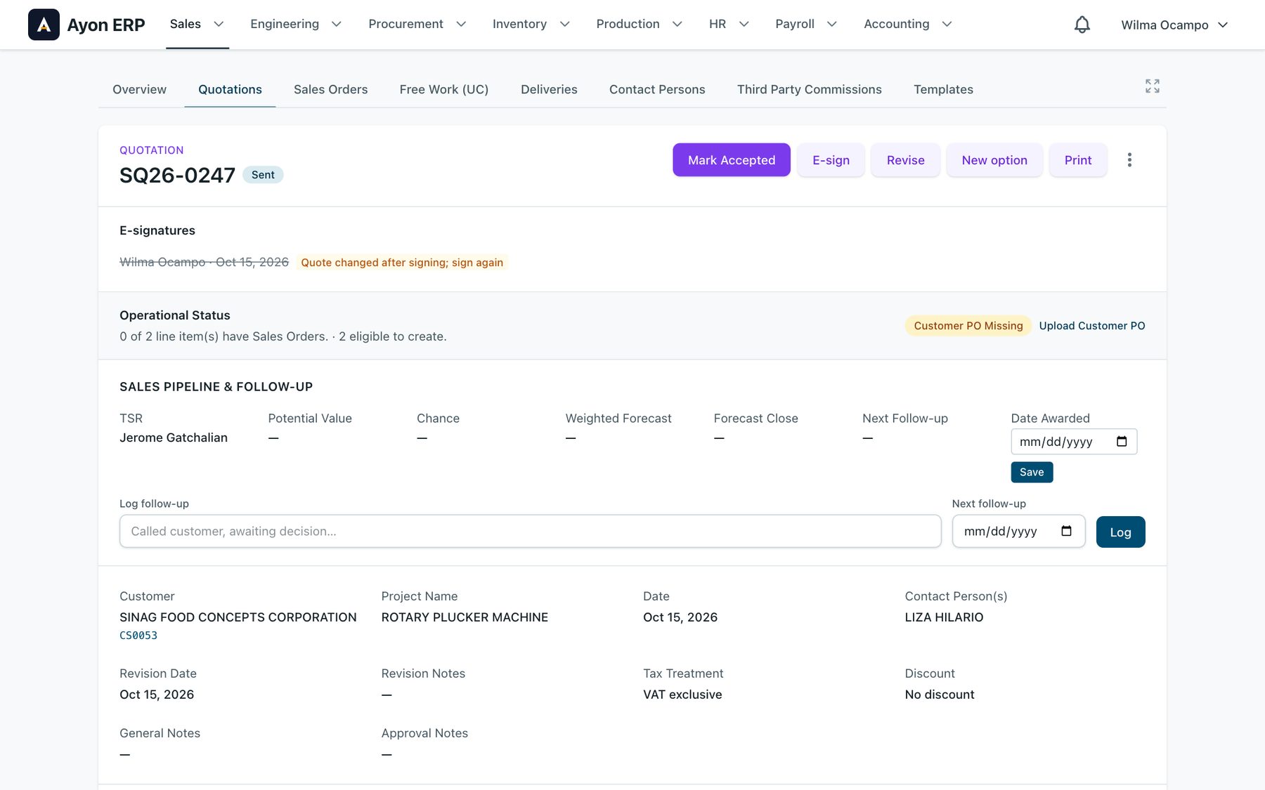The height and width of the screenshot is (790, 1265).
Task: Click the Customer PO Missing badge
Action: [968, 326]
